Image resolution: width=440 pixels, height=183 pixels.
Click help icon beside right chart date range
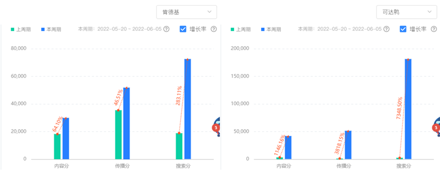pos(387,29)
